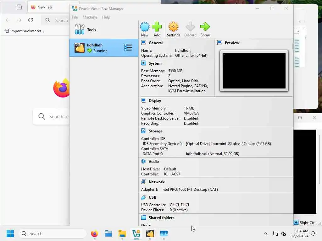This screenshot has width=322, height=241.
Task: Open Firefox tab list button
Action: (x=19, y=7)
